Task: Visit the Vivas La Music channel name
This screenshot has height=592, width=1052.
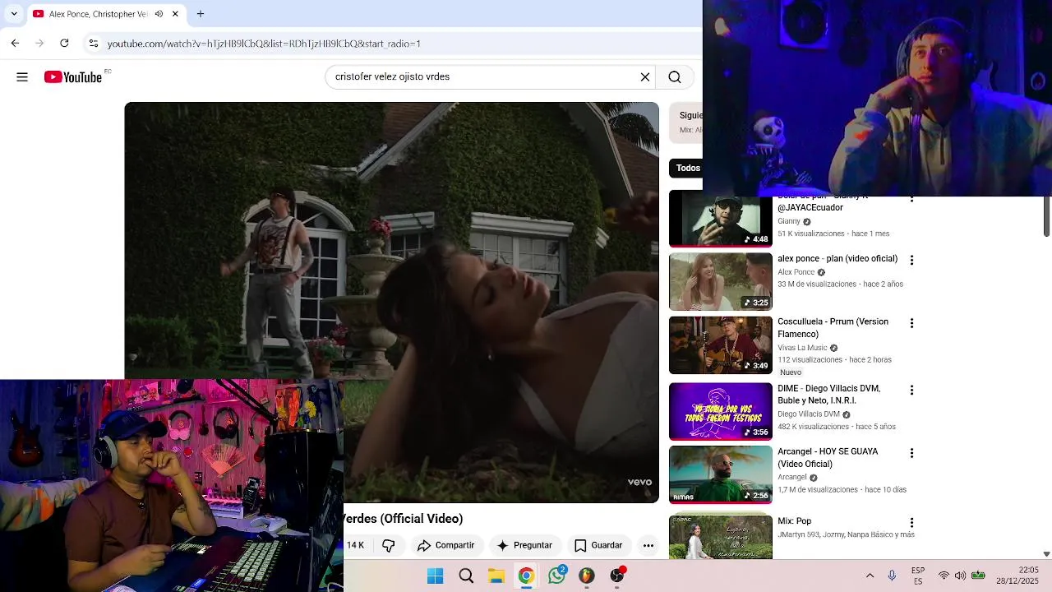Action: tap(802, 348)
